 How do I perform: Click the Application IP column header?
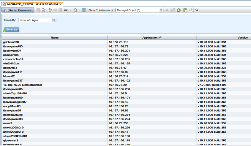151,38
